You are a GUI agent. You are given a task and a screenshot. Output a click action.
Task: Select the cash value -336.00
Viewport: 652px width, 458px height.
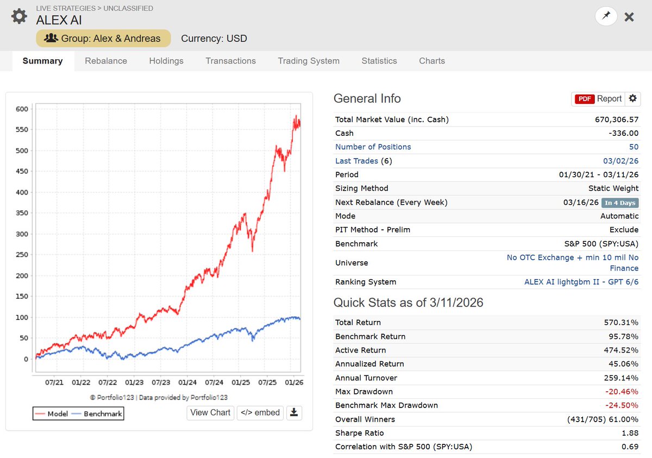(x=623, y=133)
